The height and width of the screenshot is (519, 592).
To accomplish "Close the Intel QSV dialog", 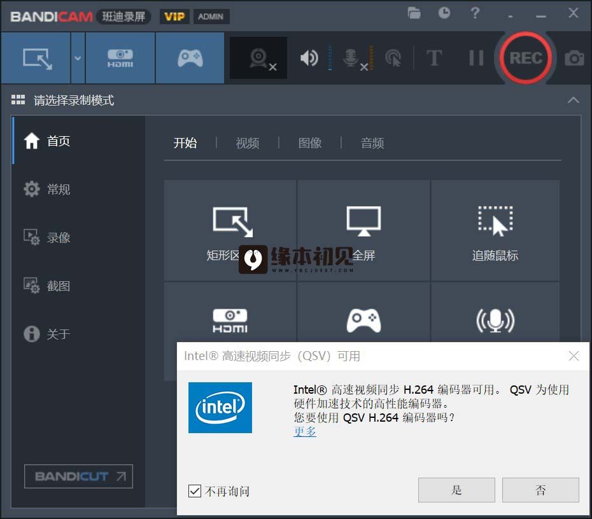I will 574,356.
